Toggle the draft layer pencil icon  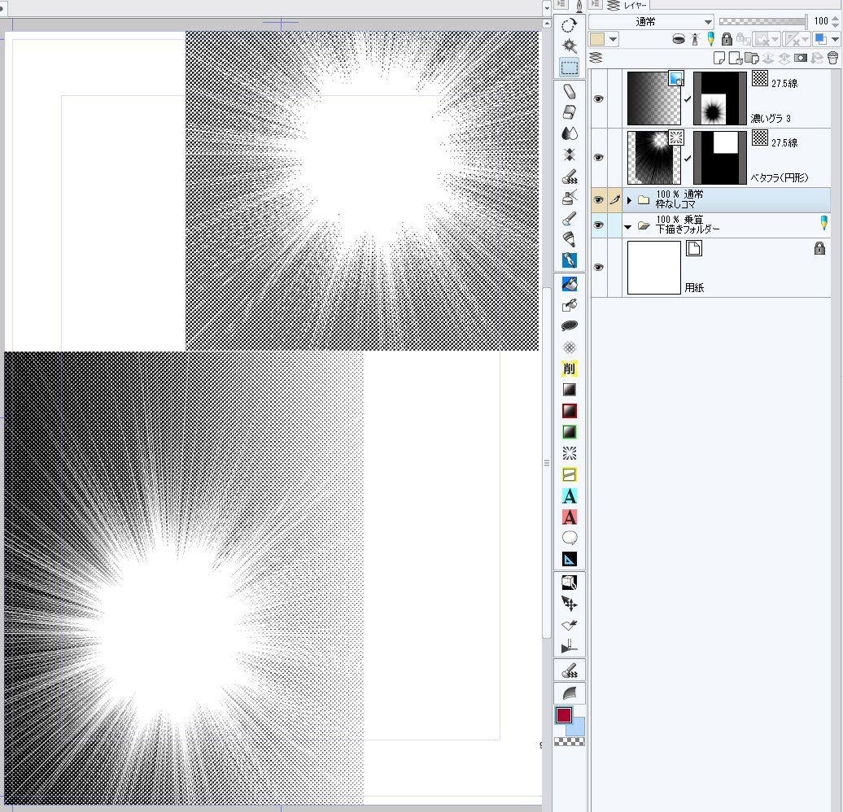710,39
